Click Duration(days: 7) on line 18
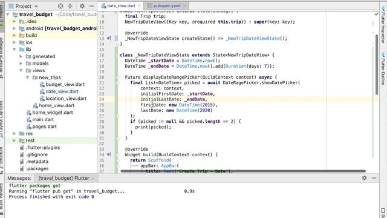This screenshot has width=387, height=218. click(248, 66)
